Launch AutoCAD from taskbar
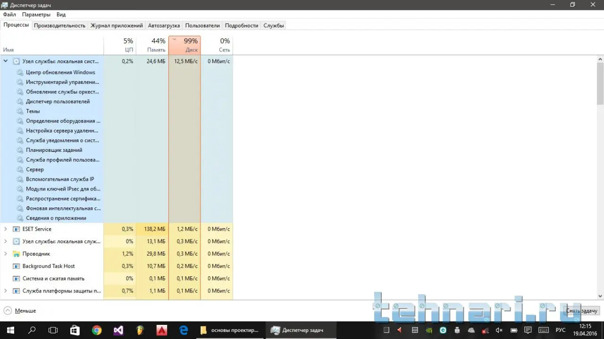This screenshot has width=604, height=339. click(162, 330)
